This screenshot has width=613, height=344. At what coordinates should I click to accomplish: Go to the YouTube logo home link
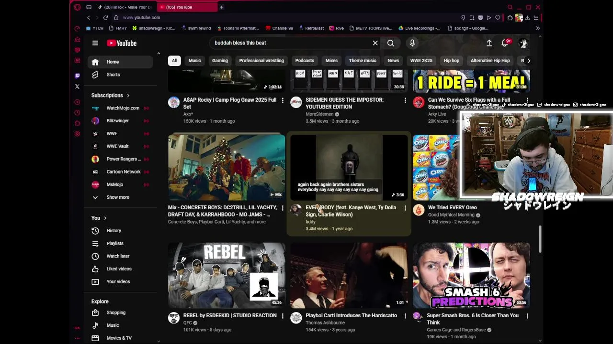(122, 43)
